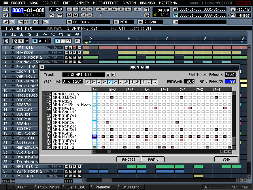The image size is (253, 190).
Task: Switch to the PianoRoll tab
Action: tap(104, 187)
